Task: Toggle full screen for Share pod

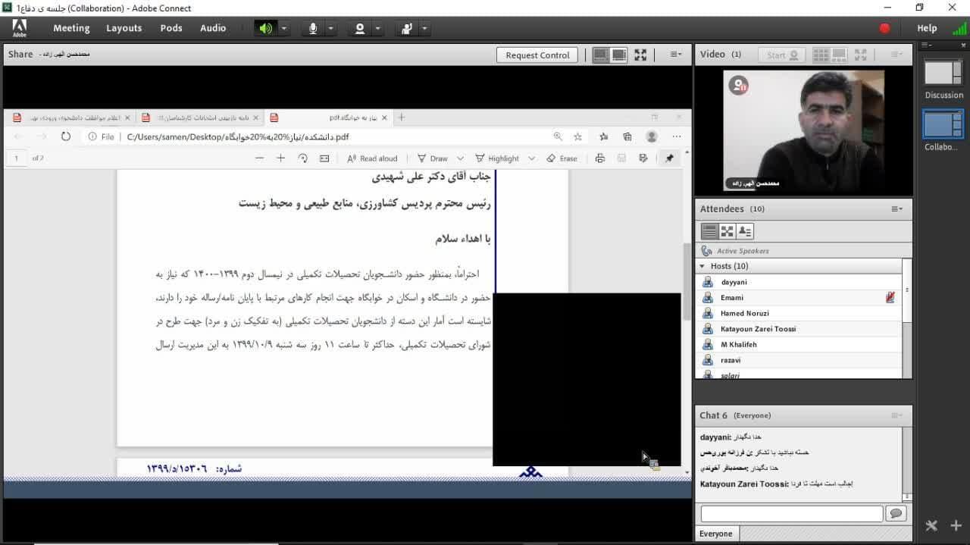Action: point(640,55)
